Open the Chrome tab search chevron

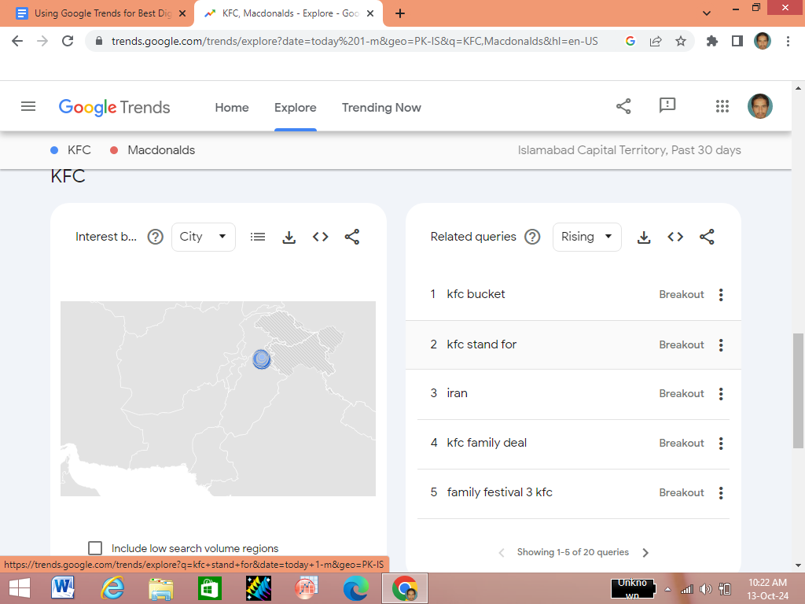pos(707,13)
